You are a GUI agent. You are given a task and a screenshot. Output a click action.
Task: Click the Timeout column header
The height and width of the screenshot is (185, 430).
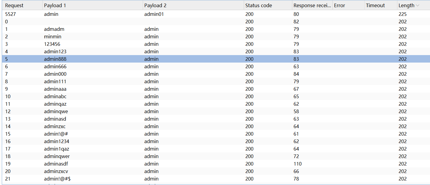point(375,5)
